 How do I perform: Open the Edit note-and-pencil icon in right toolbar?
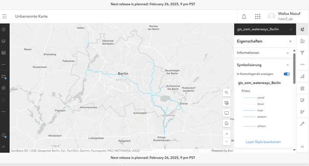302,100
